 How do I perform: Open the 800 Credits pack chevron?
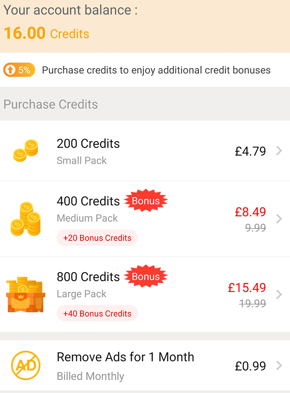coord(280,294)
